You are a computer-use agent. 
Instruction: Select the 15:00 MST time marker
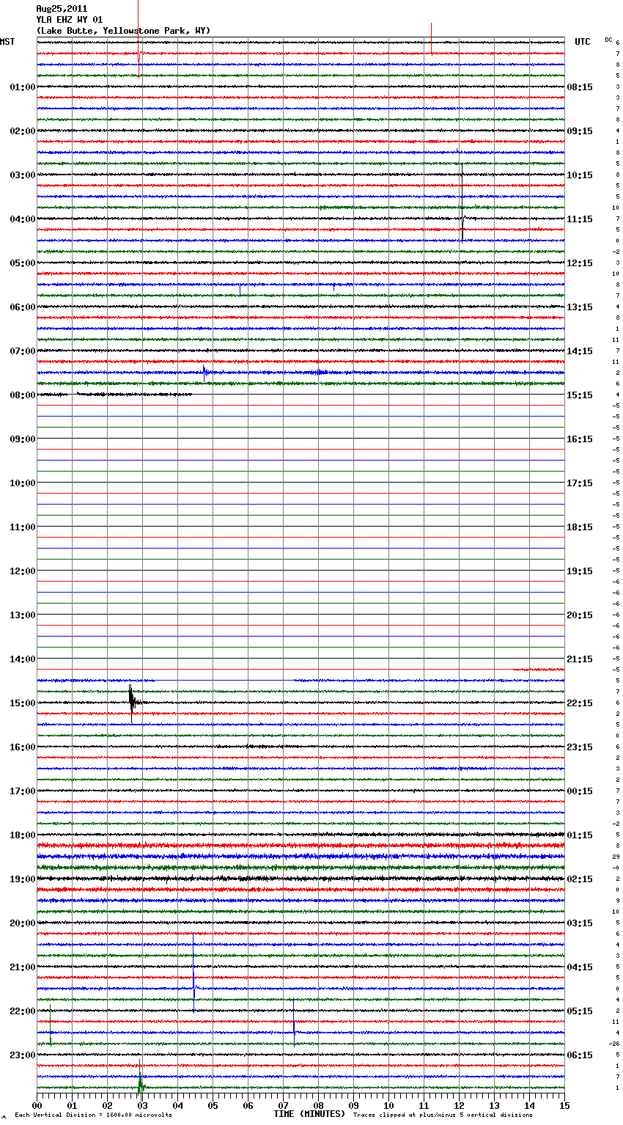pos(22,703)
